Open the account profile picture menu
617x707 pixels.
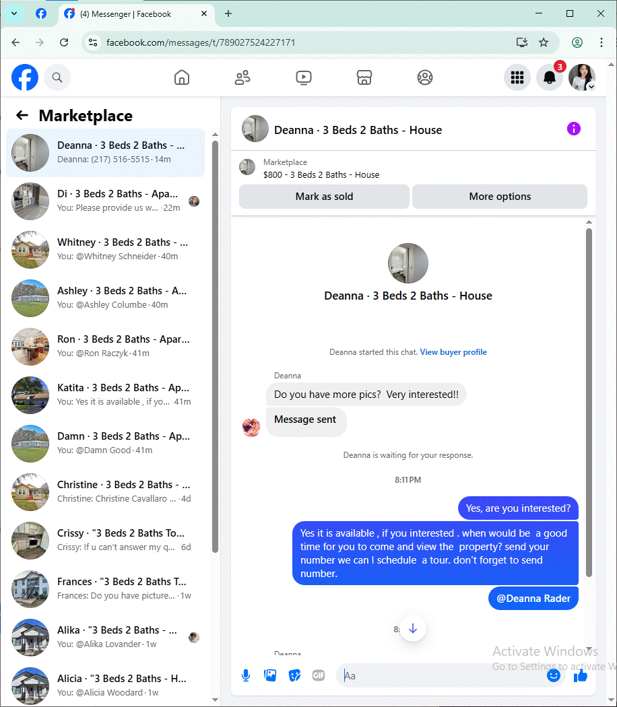[582, 77]
